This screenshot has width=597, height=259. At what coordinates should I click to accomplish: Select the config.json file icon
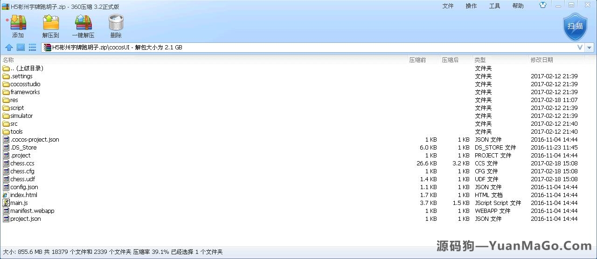[x=6, y=187]
